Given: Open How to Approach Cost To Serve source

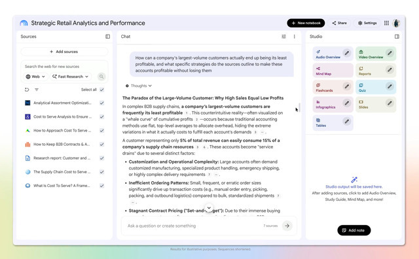Looking at the screenshot, I should point(62,131).
